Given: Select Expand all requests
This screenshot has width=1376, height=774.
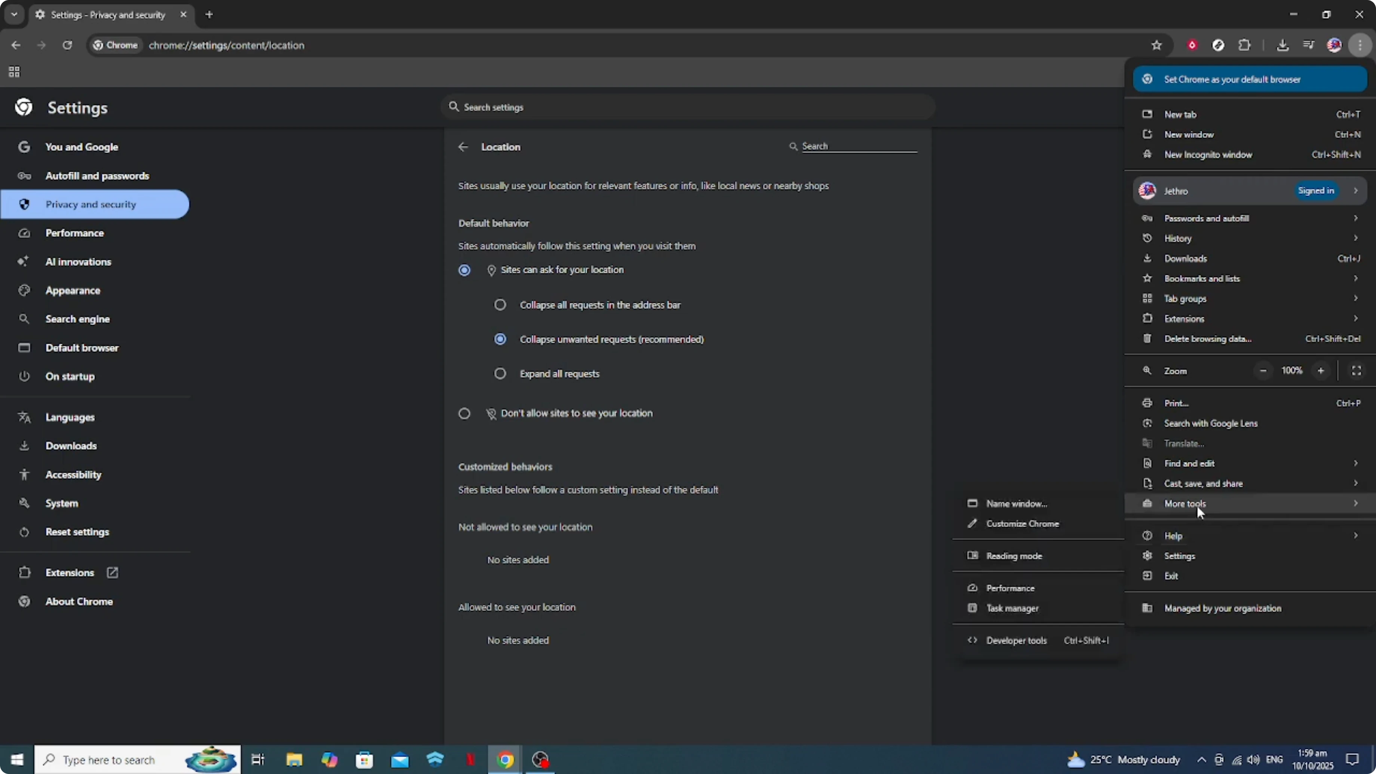Looking at the screenshot, I should (x=500, y=374).
